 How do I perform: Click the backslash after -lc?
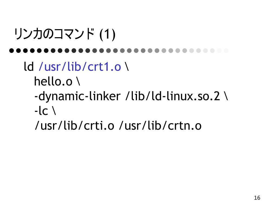54,111
